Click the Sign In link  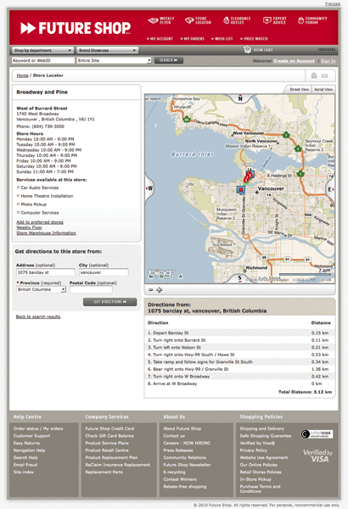pos(328,61)
